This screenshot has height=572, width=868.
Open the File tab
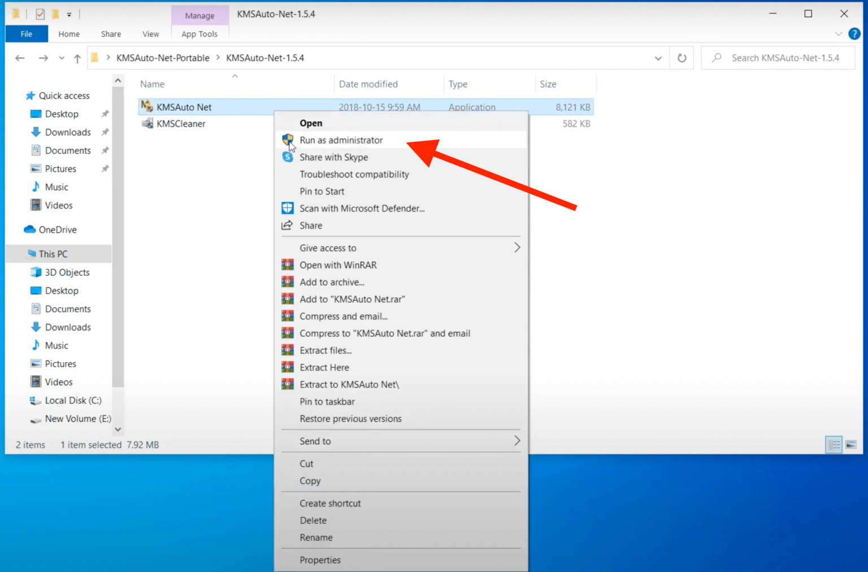(x=26, y=34)
